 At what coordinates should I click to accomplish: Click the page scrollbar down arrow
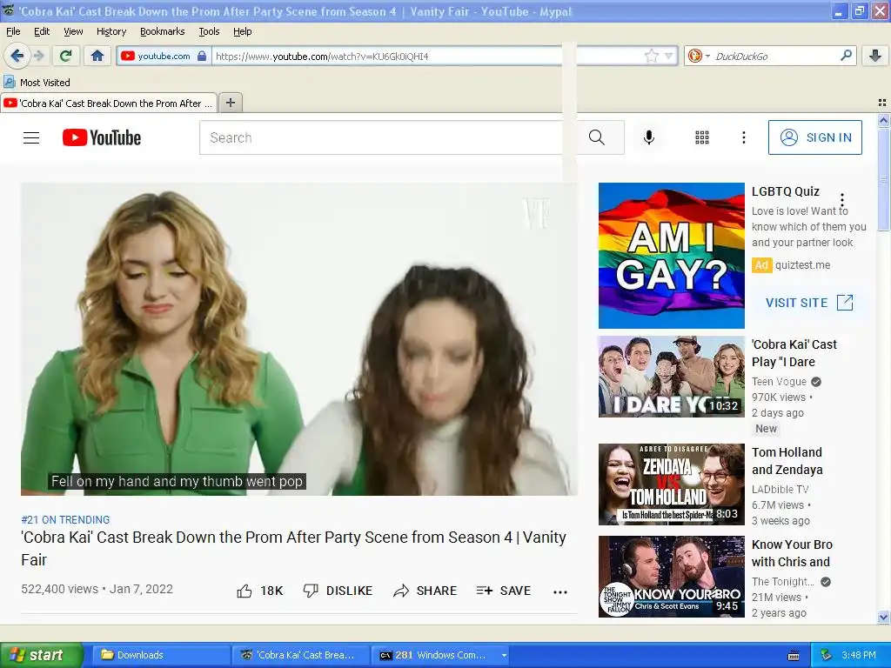883,617
